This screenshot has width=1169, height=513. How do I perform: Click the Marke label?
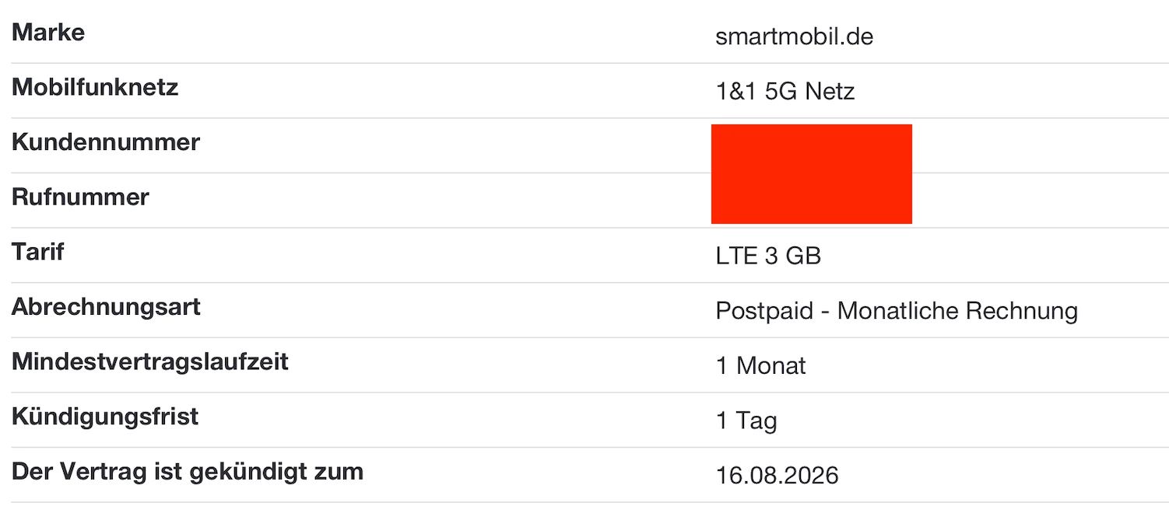click(x=48, y=33)
